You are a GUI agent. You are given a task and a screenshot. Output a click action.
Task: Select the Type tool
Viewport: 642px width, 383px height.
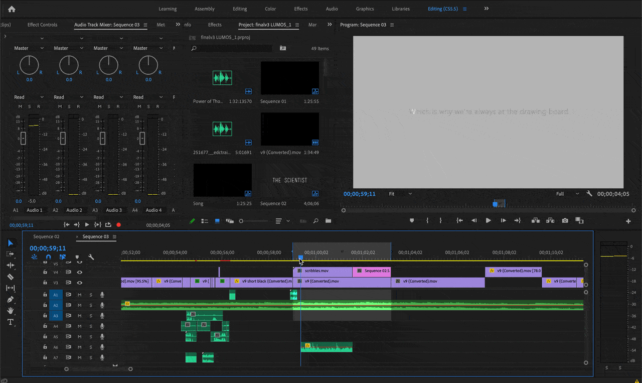click(11, 322)
